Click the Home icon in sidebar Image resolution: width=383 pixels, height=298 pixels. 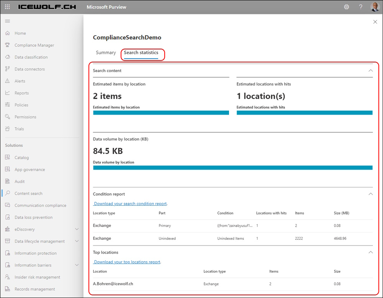coord(8,33)
